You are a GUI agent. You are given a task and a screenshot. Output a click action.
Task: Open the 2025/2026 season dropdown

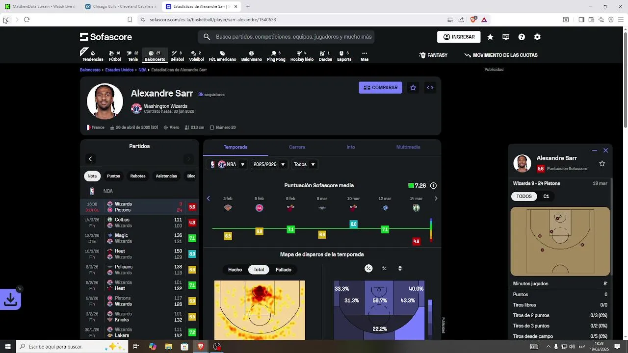point(269,164)
